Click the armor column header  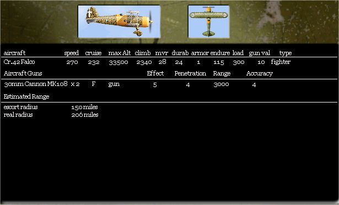[200, 53]
